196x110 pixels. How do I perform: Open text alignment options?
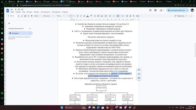(x=106, y=16)
